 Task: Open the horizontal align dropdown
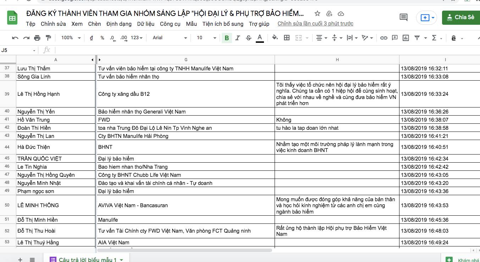(x=321, y=38)
